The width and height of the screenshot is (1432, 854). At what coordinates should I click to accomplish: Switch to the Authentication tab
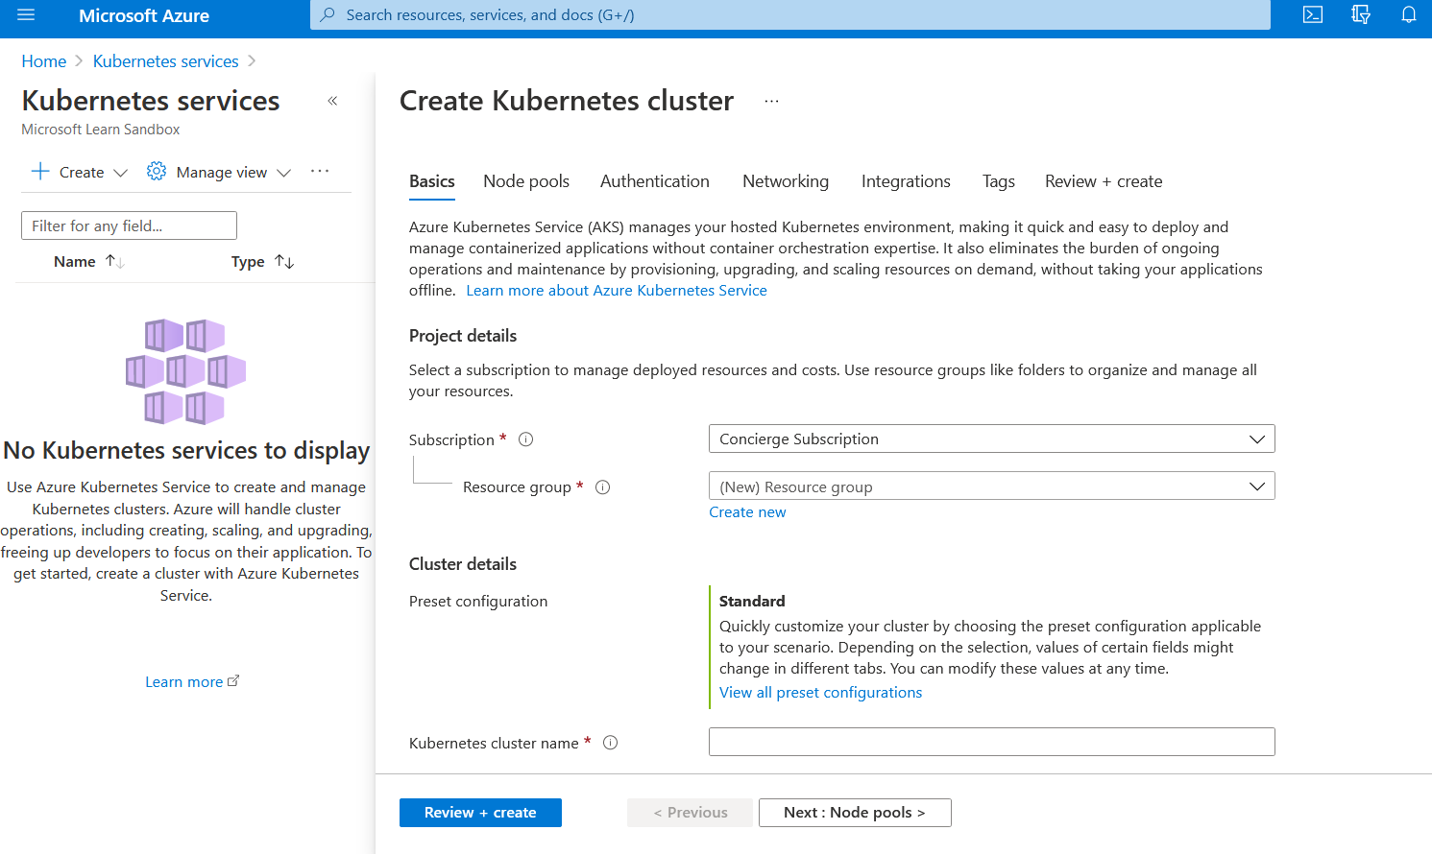pos(655,181)
